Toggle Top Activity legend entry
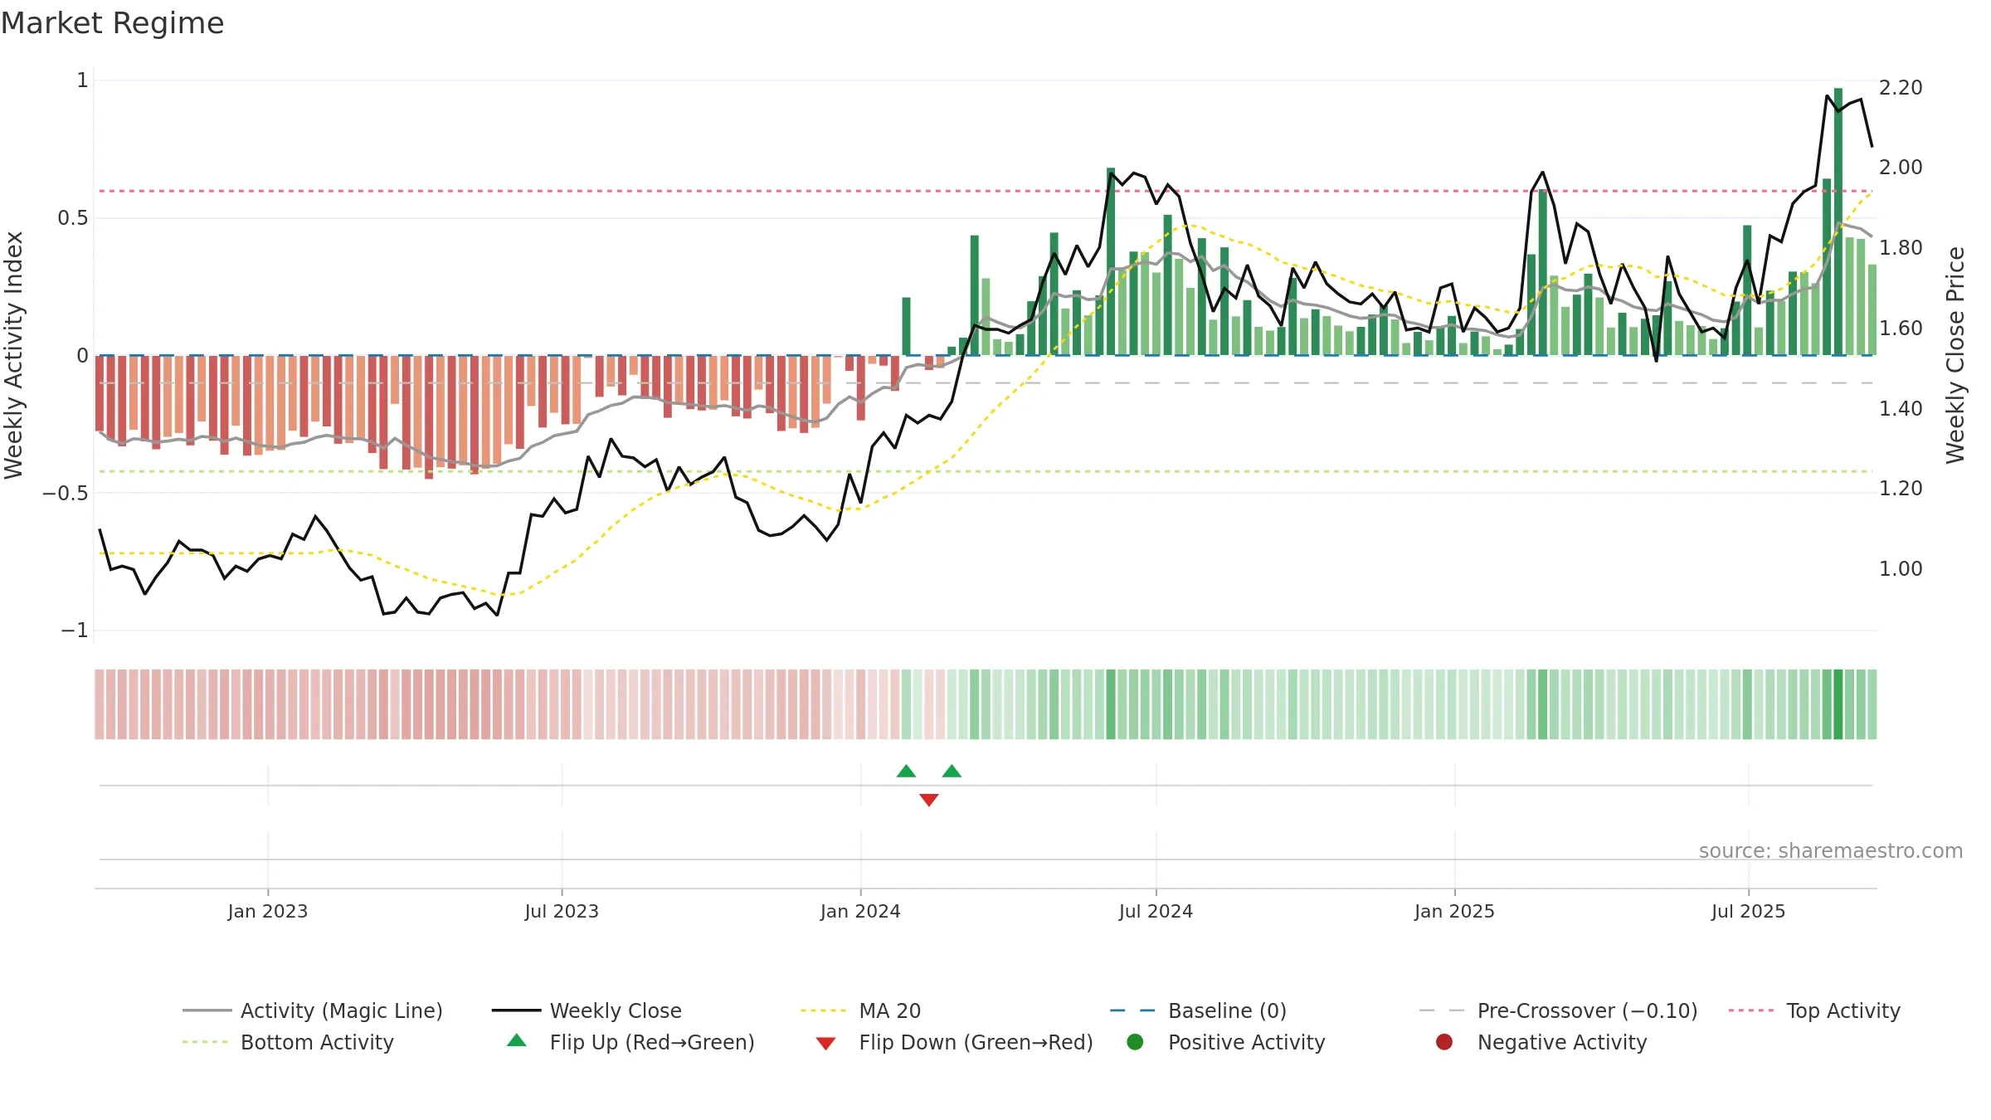 click(x=1814, y=1010)
